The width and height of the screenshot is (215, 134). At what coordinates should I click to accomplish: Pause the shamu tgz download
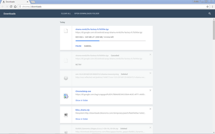point(78,46)
